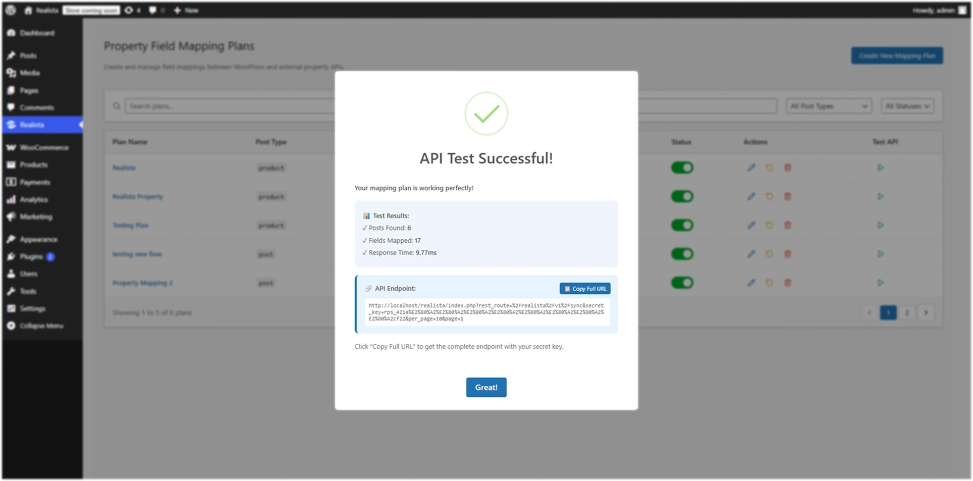Dismiss the dialog with the Great! button
The height and width of the screenshot is (481, 973).
(x=485, y=387)
